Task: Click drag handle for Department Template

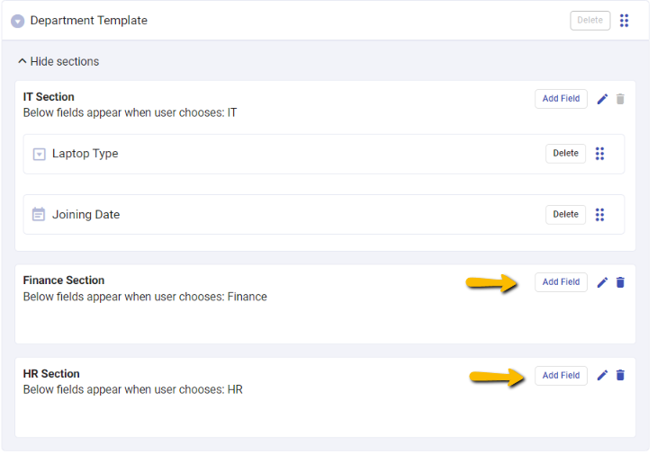Action: [625, 21]
